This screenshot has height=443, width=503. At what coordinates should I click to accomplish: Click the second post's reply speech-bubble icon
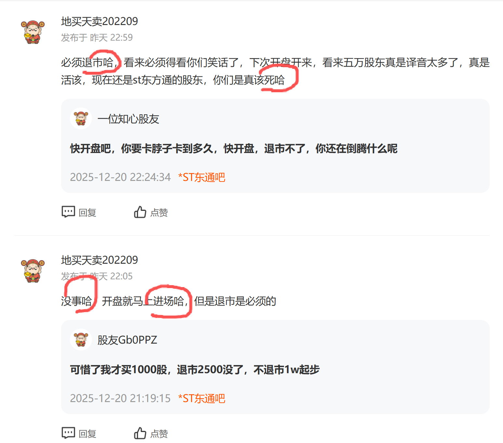pyautogui.click(x=68, y=433)
